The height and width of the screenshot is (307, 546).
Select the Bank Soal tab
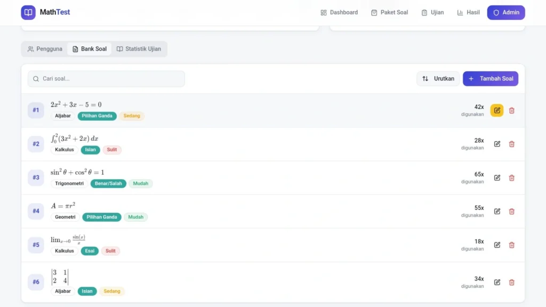click(90, 49)
